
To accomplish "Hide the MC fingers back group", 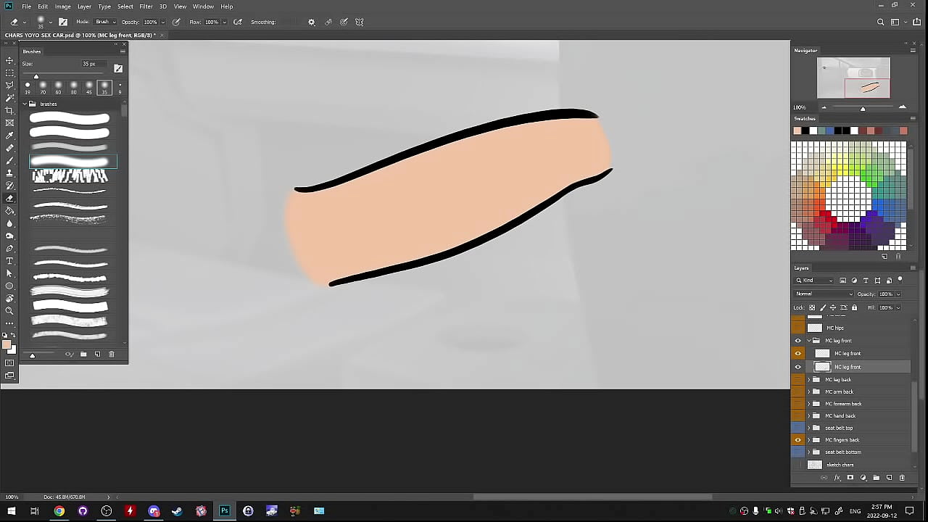I will point(798,440).
